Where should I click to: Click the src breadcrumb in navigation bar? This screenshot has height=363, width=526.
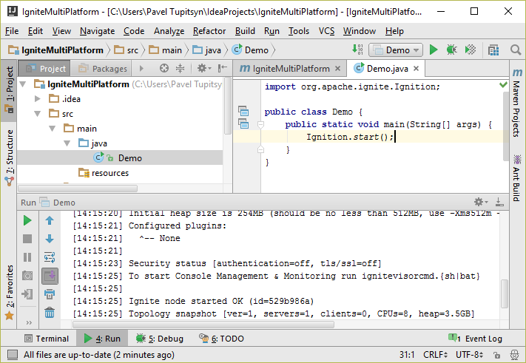pyautogui.click(x=126, y=50)
